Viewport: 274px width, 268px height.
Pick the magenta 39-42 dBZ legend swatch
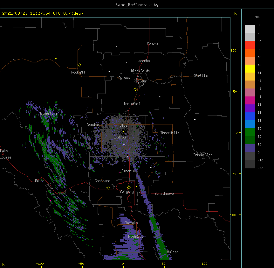[250, 100]
